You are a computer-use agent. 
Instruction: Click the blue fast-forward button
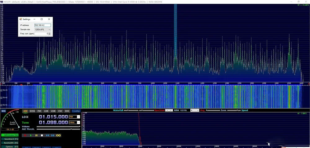(x=53, y=135)
